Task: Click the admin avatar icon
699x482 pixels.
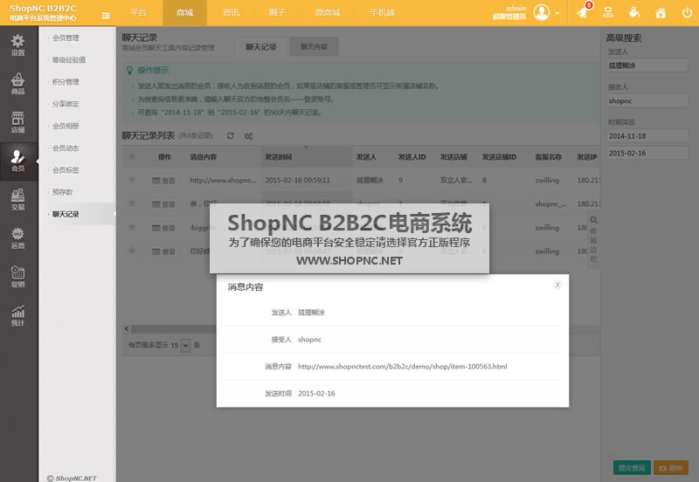Action: click(x=541, y=12)
